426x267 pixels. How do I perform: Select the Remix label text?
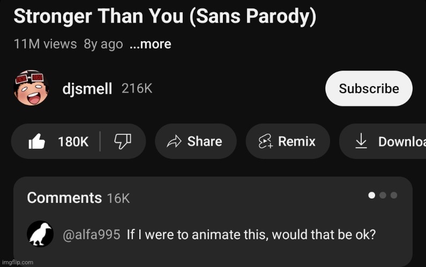pos(297,141)
